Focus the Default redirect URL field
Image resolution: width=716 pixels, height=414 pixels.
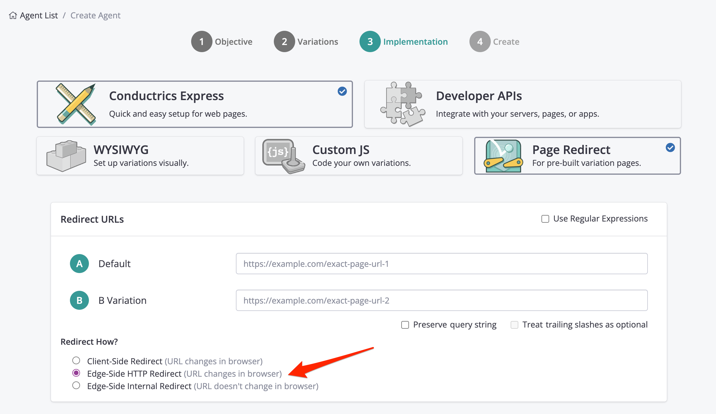[441, 264]
